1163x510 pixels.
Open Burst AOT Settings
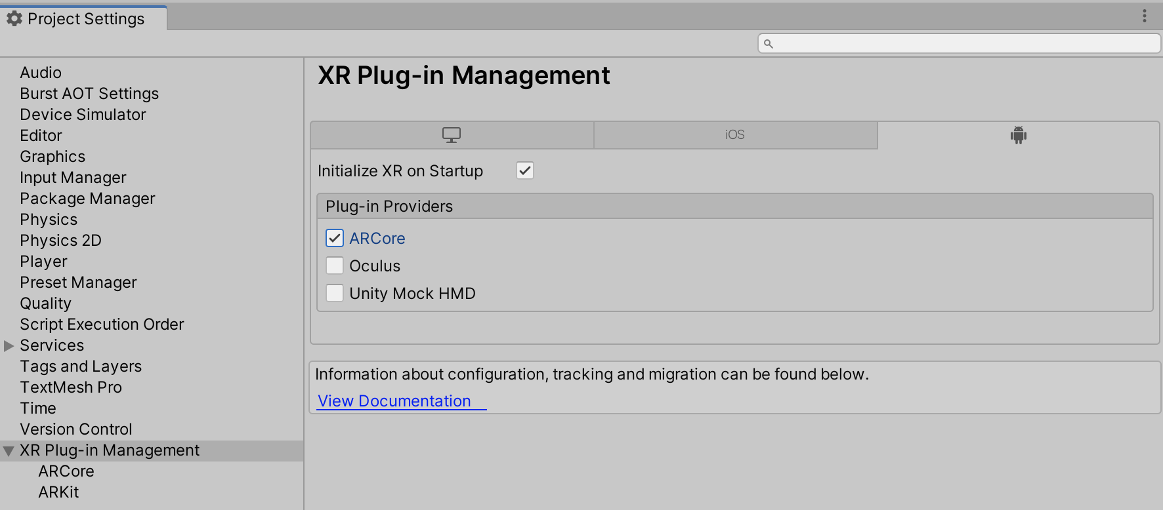89,94
